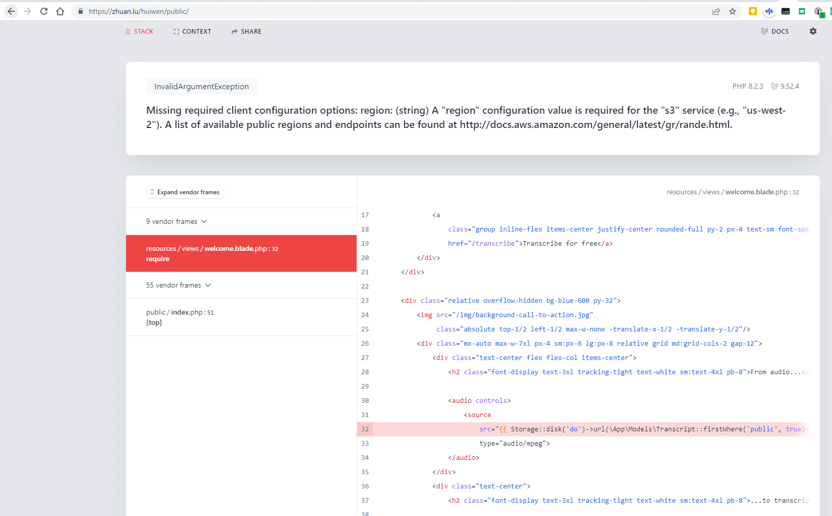Screen dimensions: 832x516
Task: Reload the page with the refresh icon
Action: [x=44, y=11]
